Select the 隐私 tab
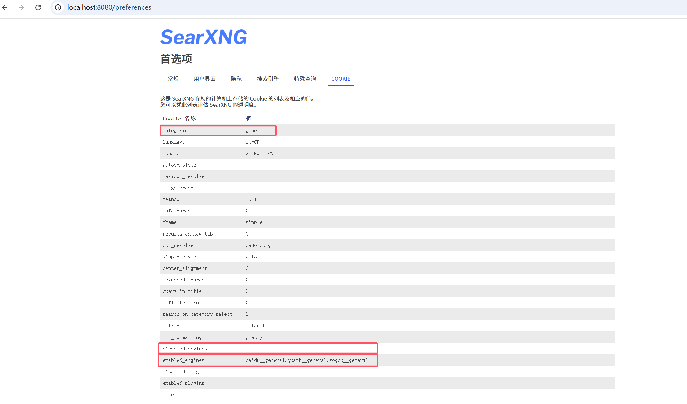 tap(236, 79)
